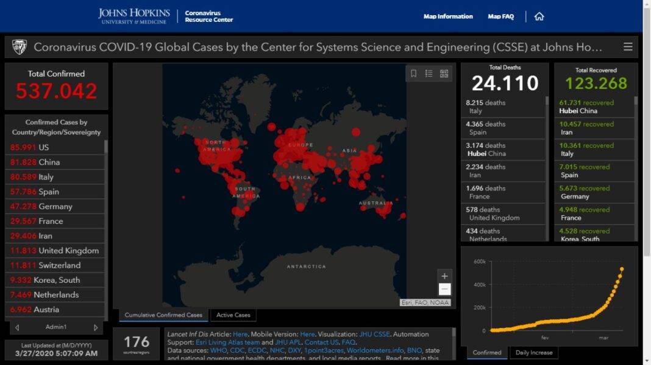This screenshot has width=651, height=365.
Task: Select Cumulative Confirmed Cases tab
Action: (163, 315)
